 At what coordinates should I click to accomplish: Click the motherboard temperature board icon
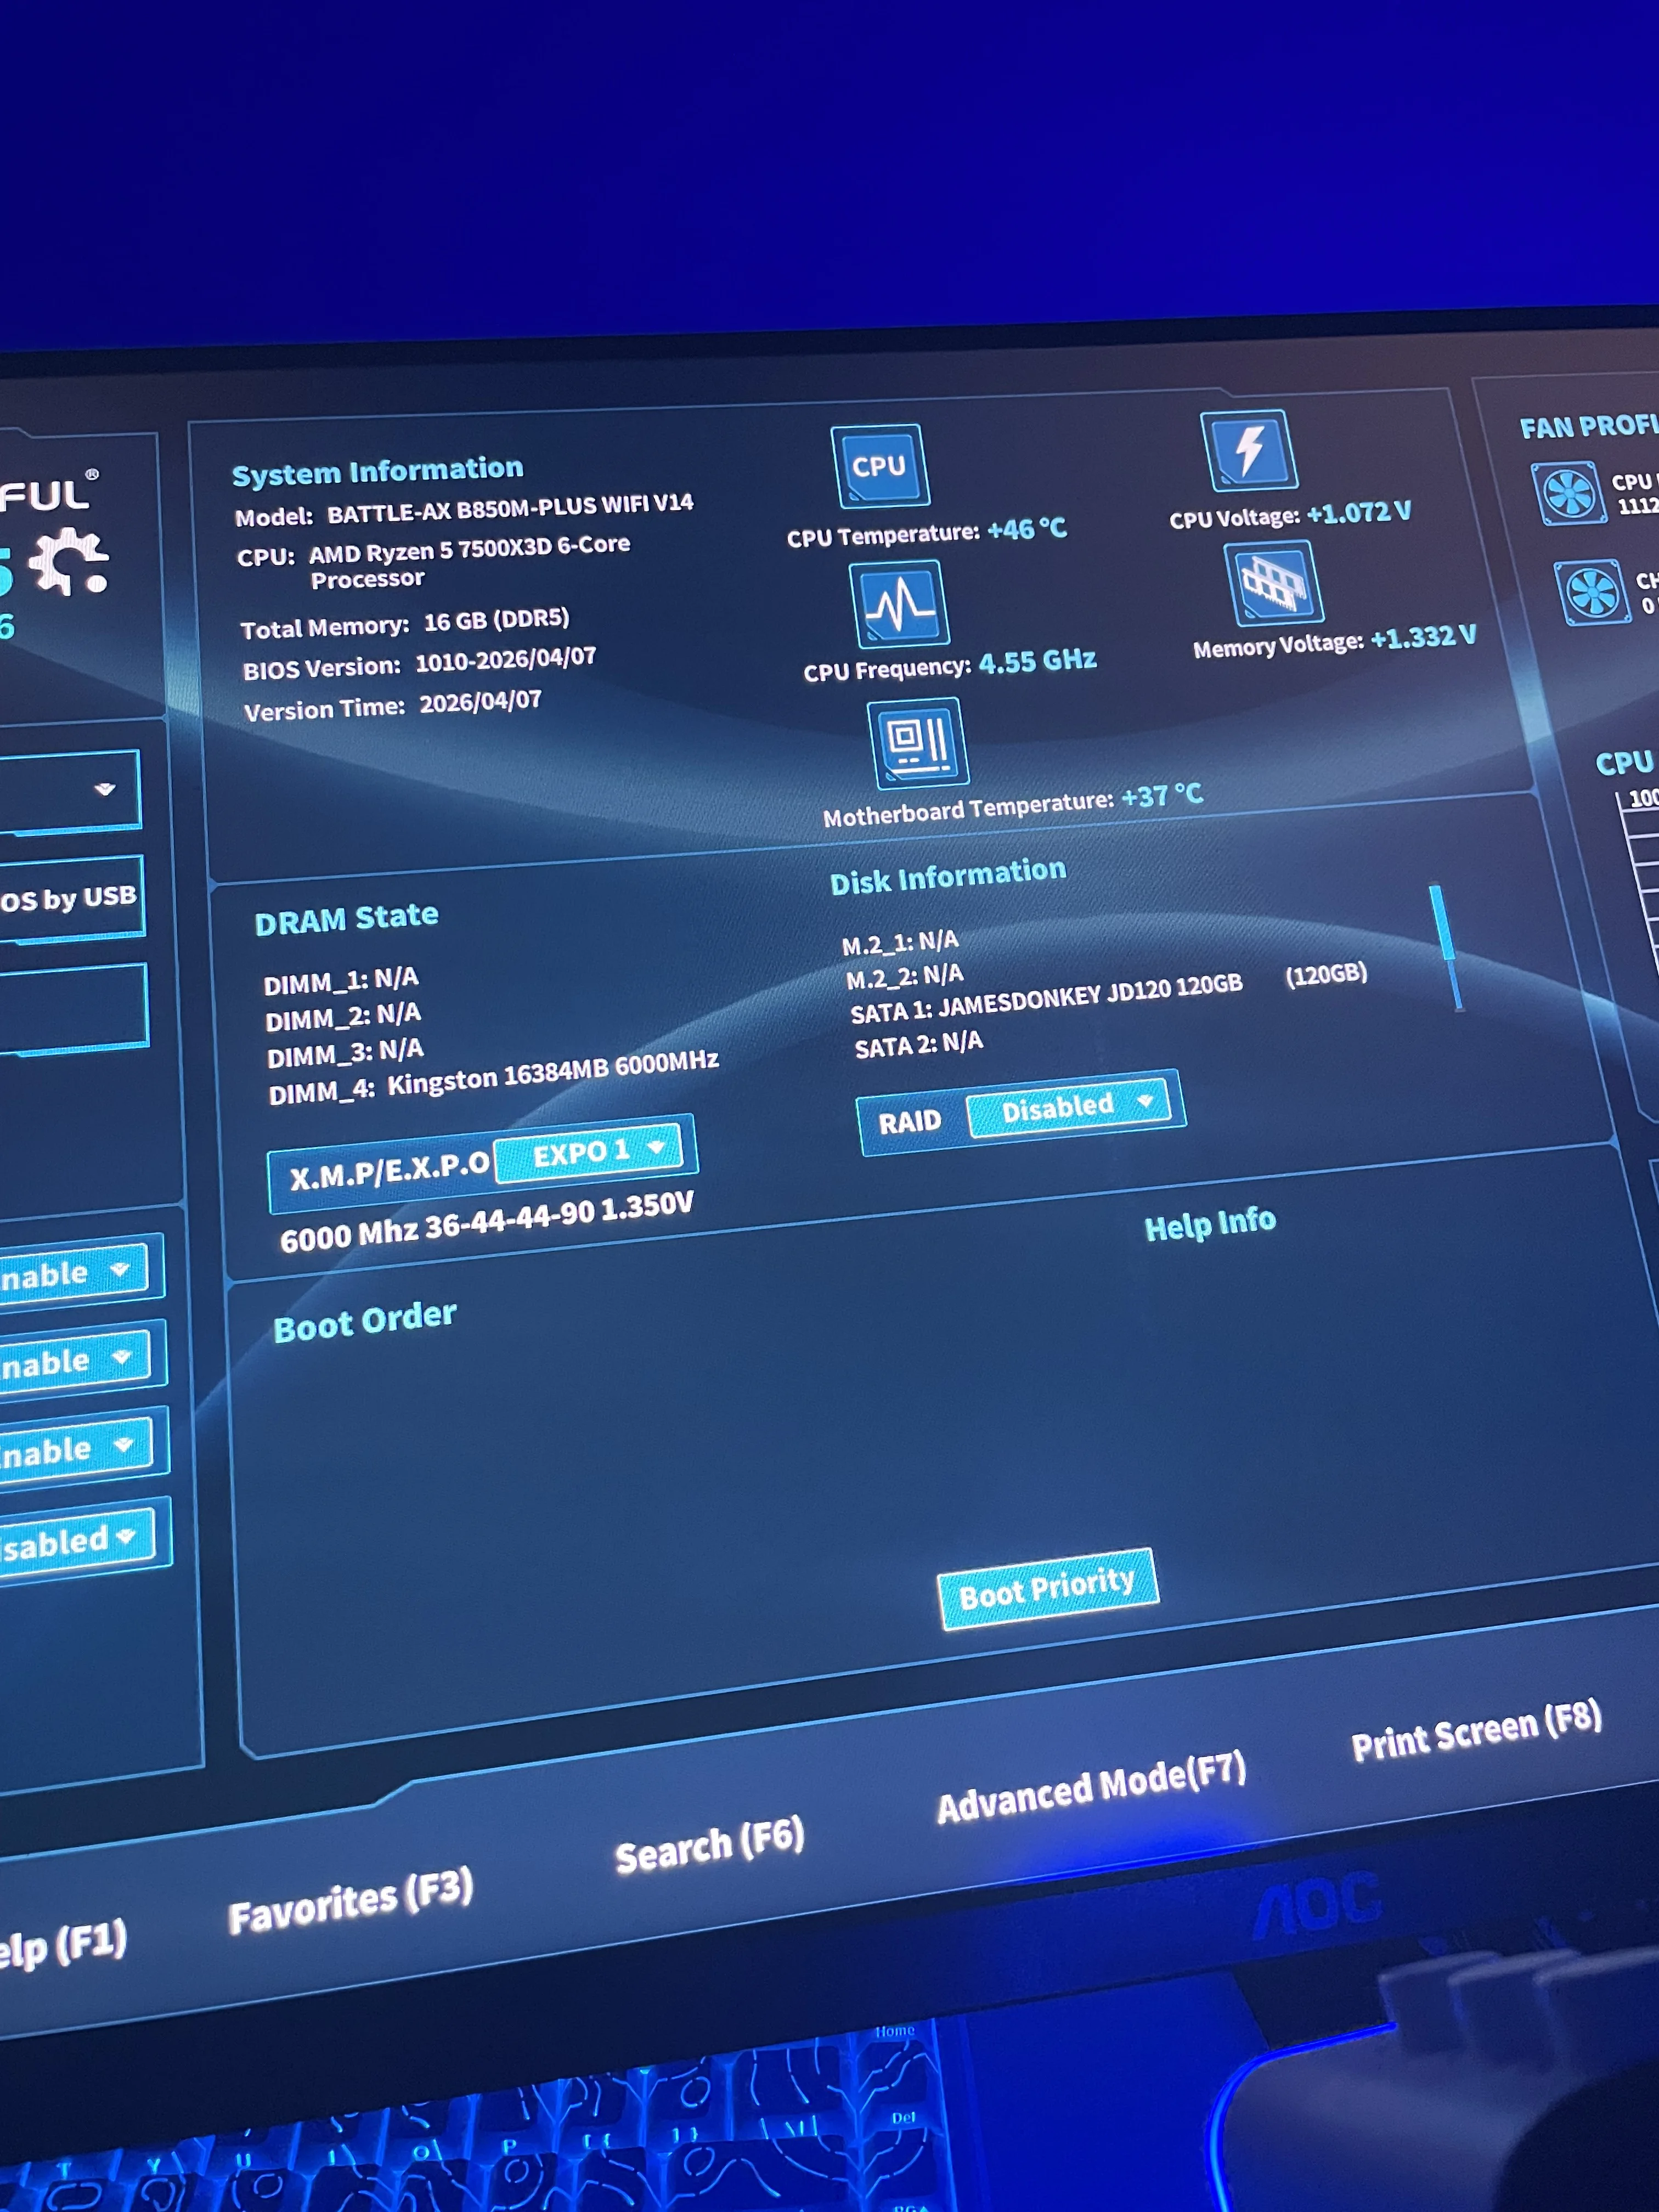[918, 742]
